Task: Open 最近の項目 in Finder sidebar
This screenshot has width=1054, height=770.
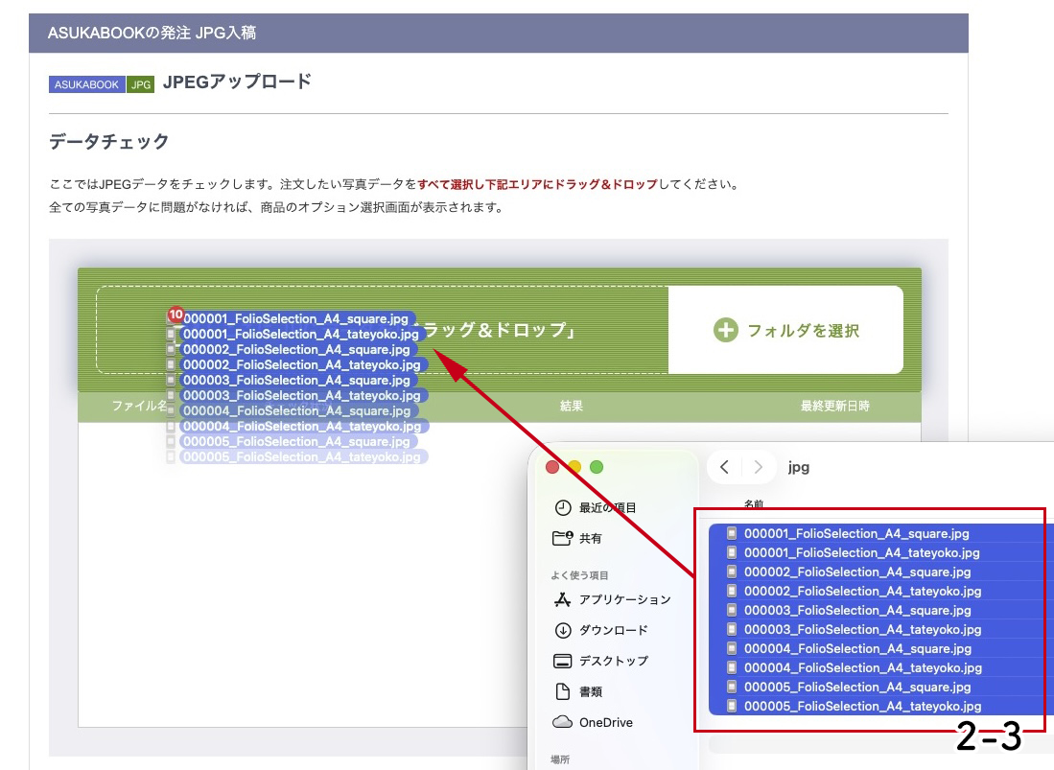Action: click(606, 507)
